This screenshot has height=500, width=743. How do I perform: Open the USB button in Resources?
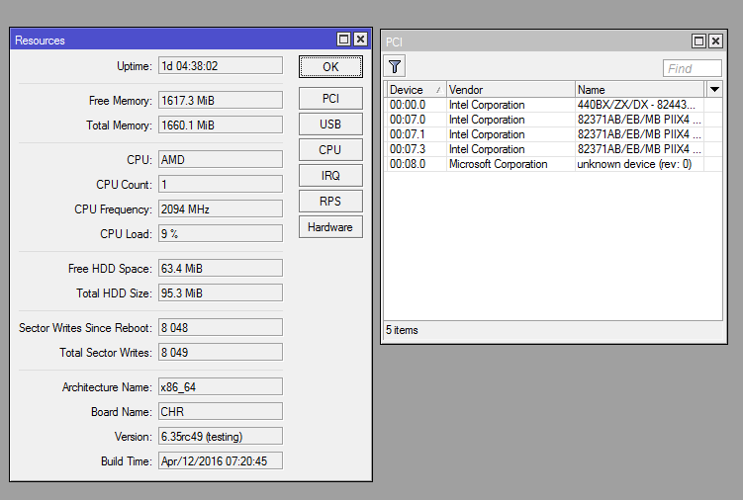click(x=330, y=125)
